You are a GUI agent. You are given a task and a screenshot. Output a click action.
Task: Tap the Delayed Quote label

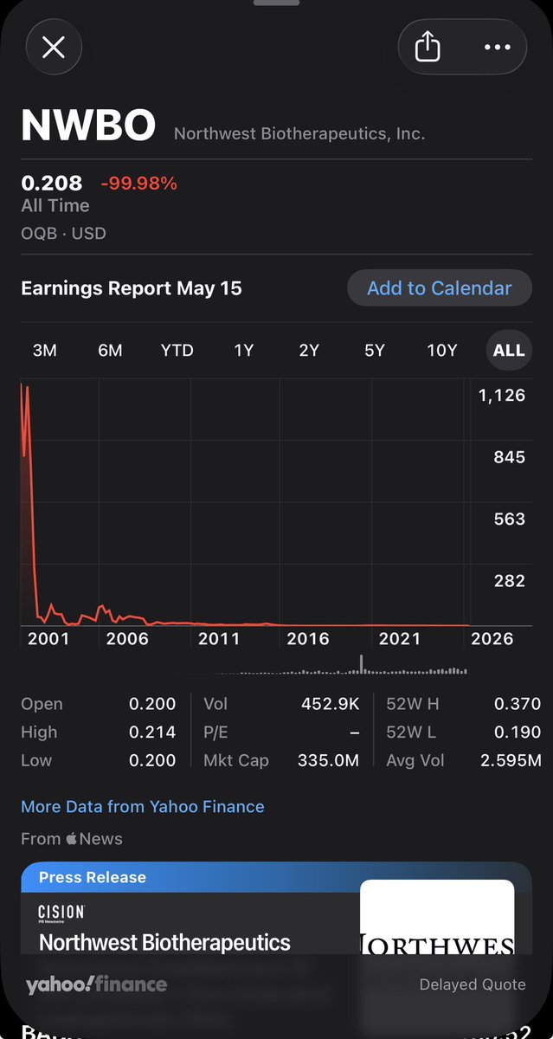473,984
